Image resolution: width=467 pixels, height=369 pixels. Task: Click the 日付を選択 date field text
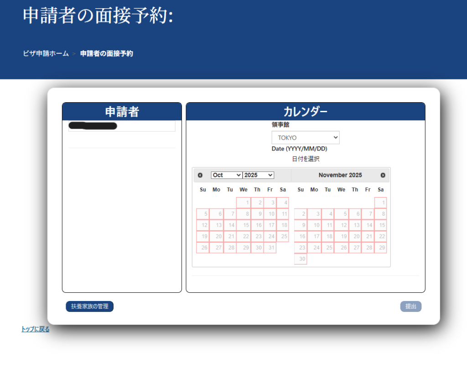tap(306, 159)
